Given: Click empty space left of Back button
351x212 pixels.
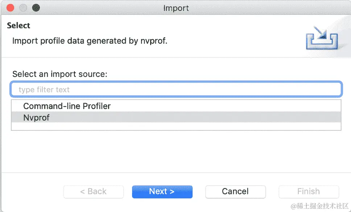Looking at the screenshot, I should (33, 191).
